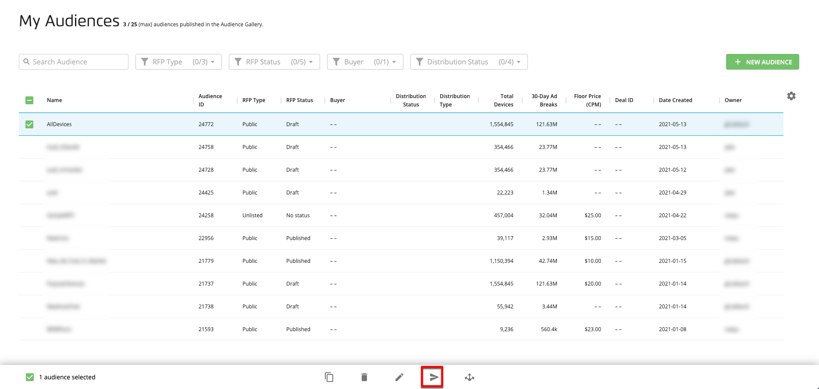Click the RFP Status column header

(299, 100)
